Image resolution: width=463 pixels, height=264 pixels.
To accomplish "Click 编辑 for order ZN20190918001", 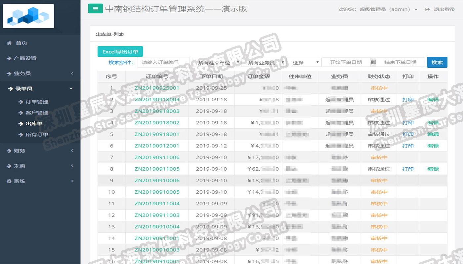I will coord(433,134).
